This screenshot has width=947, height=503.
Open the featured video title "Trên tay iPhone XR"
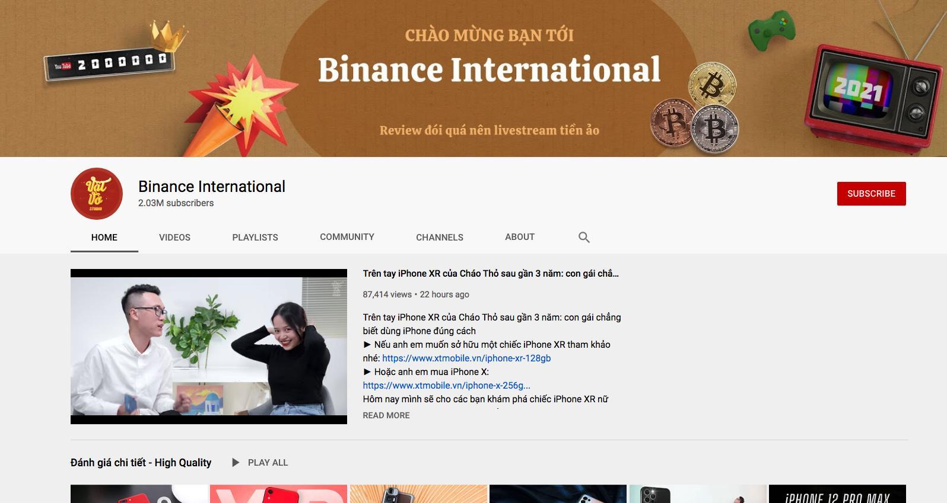pos(491,274)
